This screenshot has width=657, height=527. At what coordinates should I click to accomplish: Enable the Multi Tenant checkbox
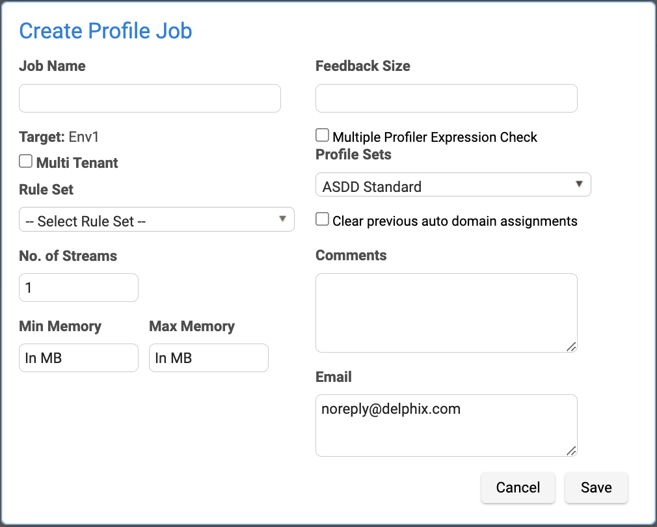tap(26, 161)
